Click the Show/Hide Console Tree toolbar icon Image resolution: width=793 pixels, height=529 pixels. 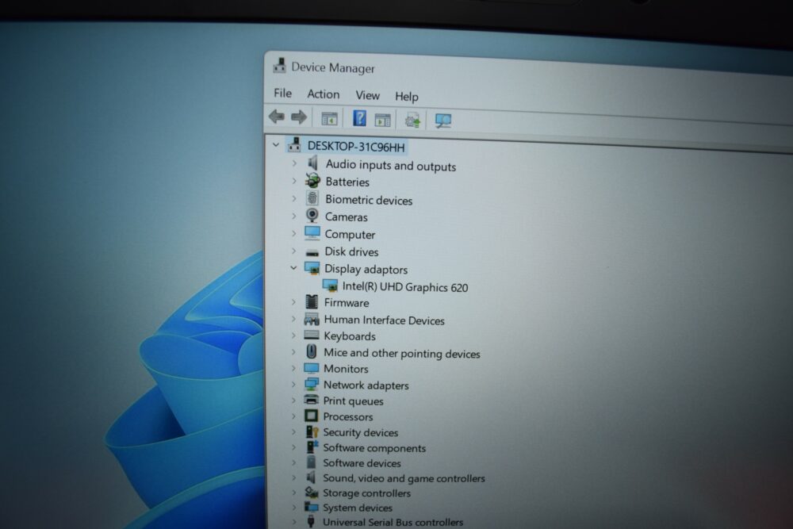(329, 119)
